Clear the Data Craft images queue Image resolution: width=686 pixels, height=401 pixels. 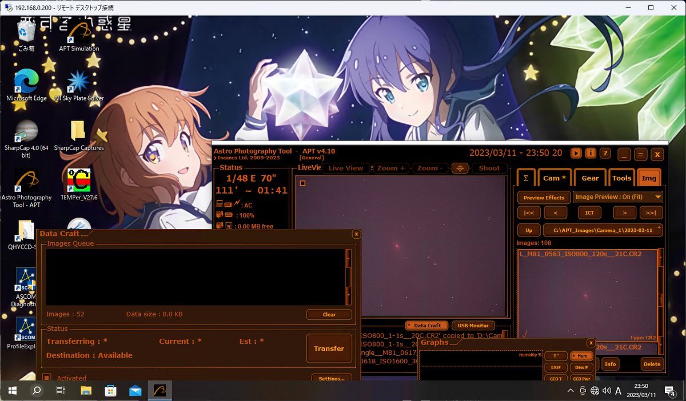(329, 314)
